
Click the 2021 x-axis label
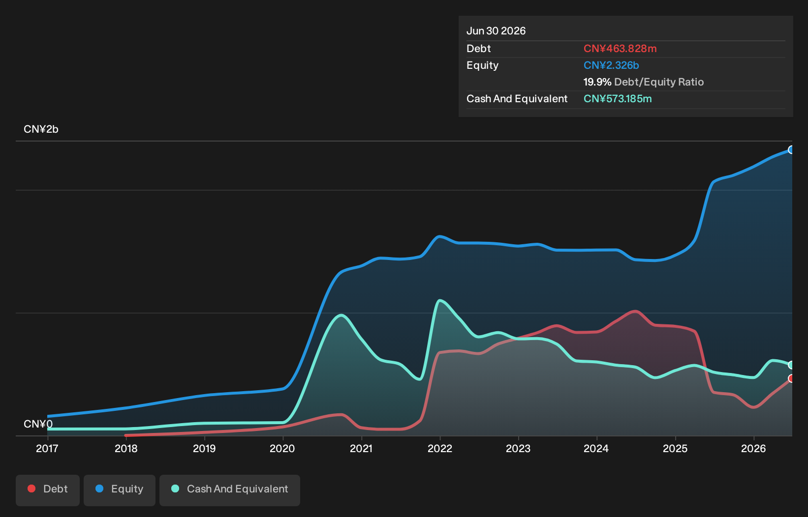pyautogui.click(x=361, y=448)
